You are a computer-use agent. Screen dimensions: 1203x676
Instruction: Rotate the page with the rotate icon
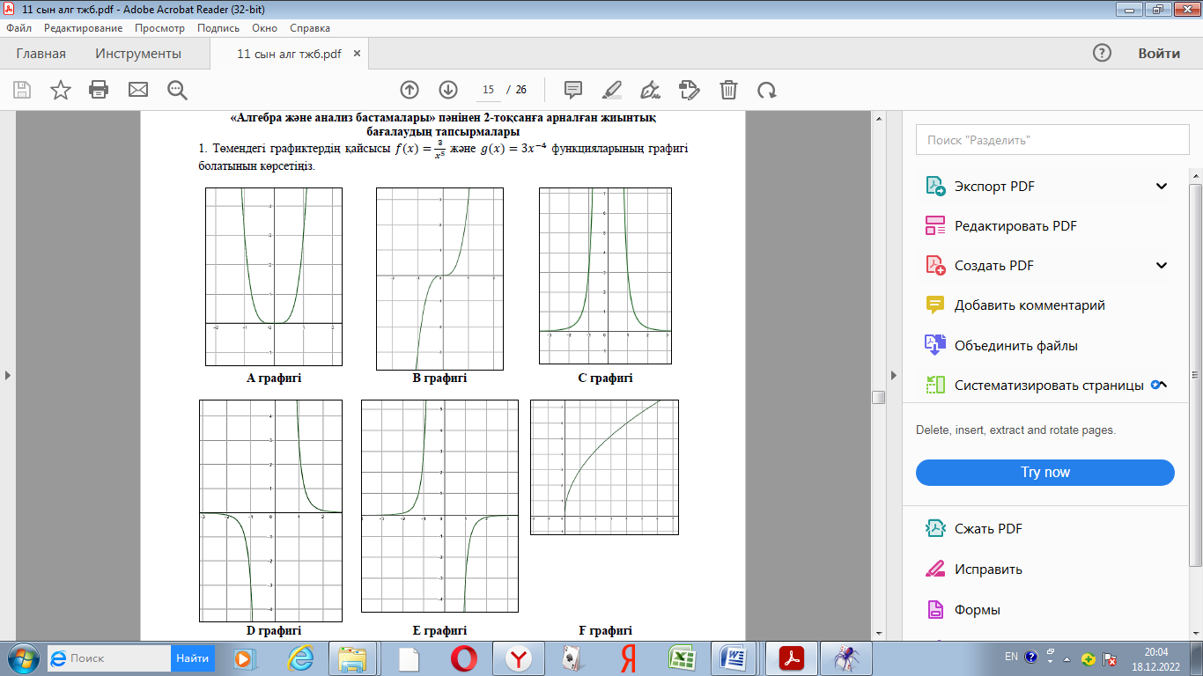pos(767,89)
